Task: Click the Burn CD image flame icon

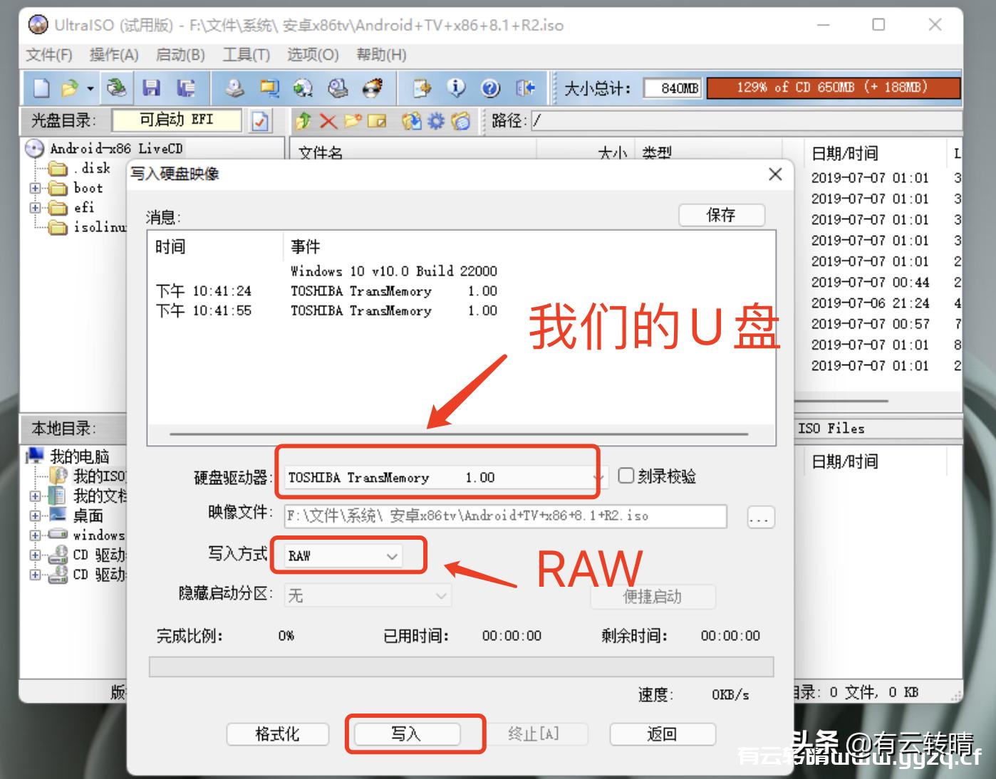Action: 372,88
